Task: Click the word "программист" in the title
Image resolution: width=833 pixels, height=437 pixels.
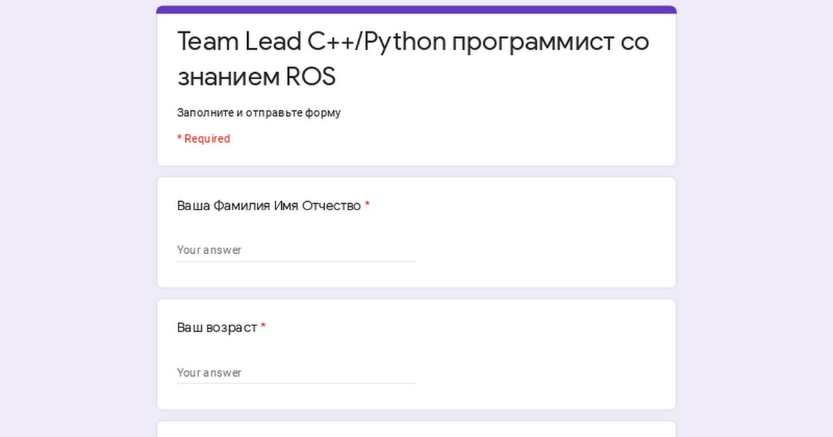Action: [x=533, y=42]
